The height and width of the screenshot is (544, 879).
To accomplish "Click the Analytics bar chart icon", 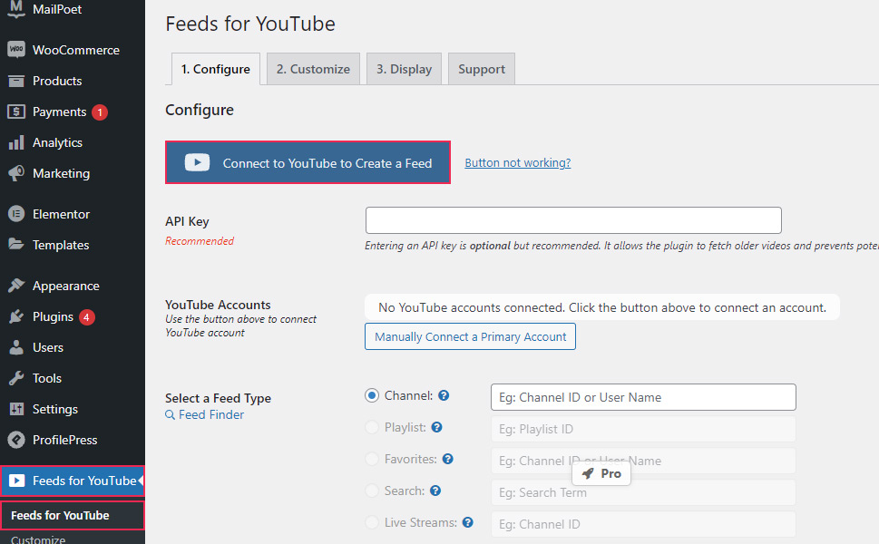I will [x=16, y=142].
